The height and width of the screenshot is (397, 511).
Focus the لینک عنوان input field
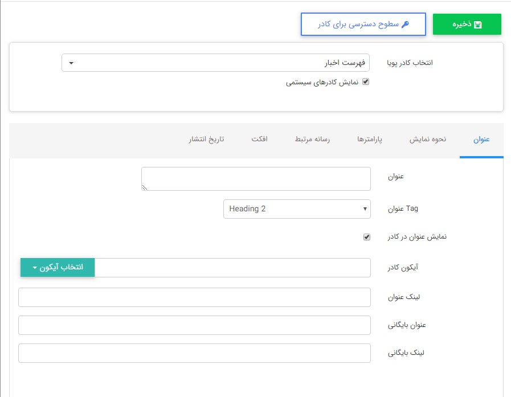tap(194, 297)
